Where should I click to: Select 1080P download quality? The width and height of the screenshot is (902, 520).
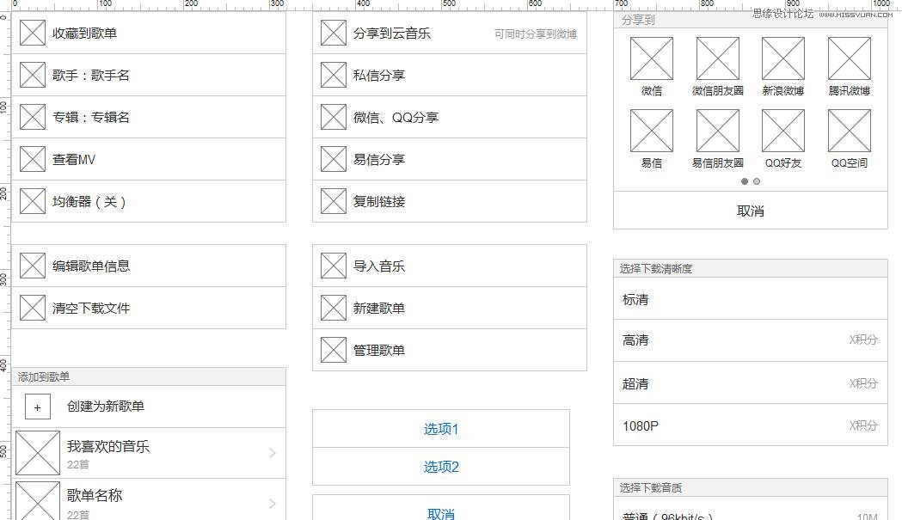click(750, 425)
